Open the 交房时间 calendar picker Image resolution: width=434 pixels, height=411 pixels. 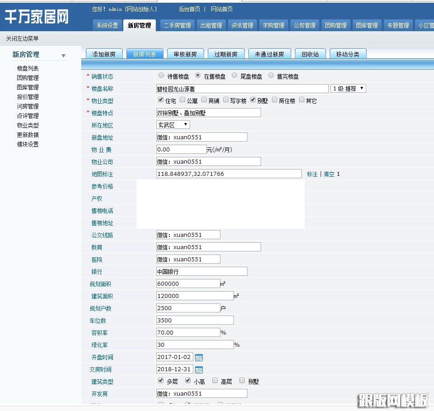click(x=198, y=369)
